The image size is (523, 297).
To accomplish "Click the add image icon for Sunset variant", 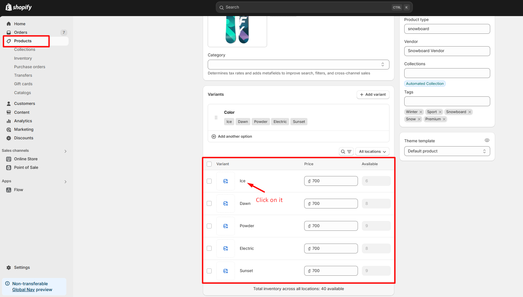I will click(226, 271).
